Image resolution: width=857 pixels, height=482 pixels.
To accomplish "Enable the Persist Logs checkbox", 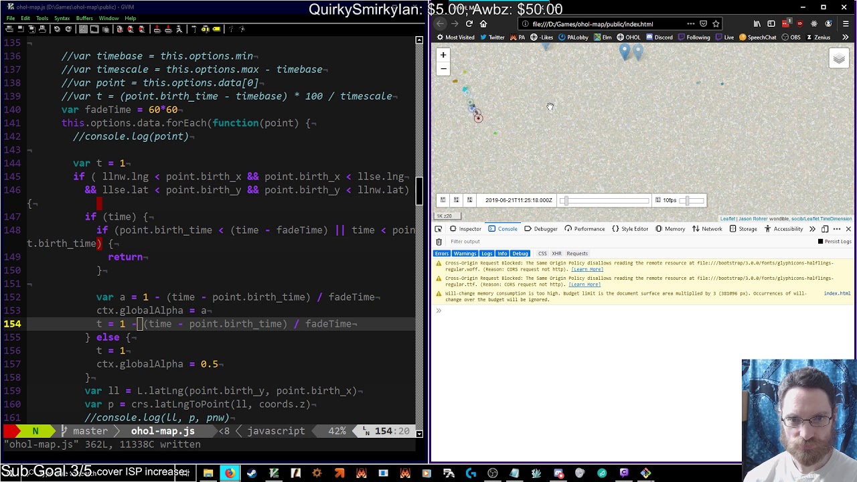I will coord(821,242).
